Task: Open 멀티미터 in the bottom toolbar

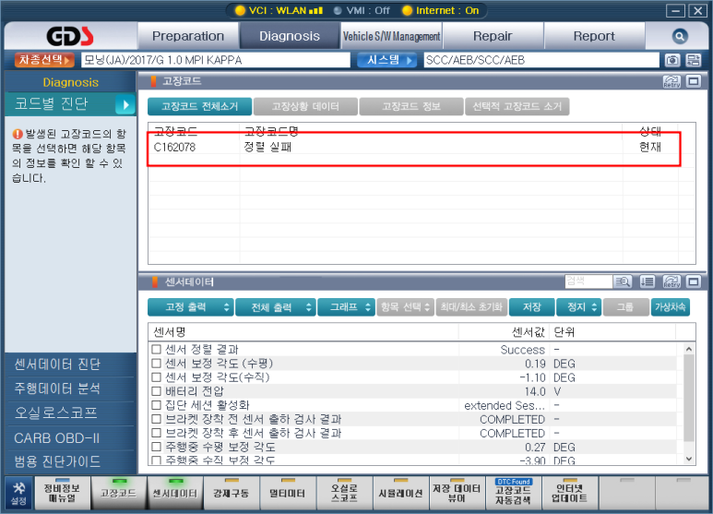Action: [288, 493]
